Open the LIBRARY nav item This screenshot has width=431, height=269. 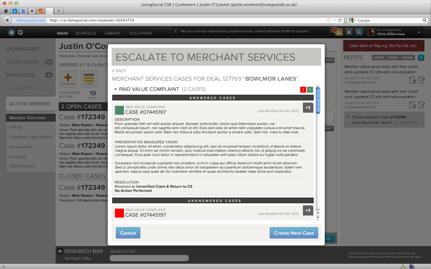[x=113, y=33]
